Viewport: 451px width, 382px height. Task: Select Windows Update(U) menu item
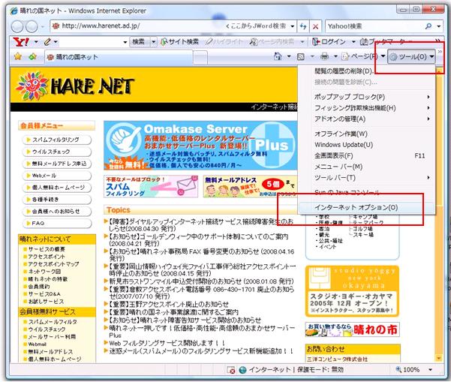pyautogui.click(x=366, y=145)
